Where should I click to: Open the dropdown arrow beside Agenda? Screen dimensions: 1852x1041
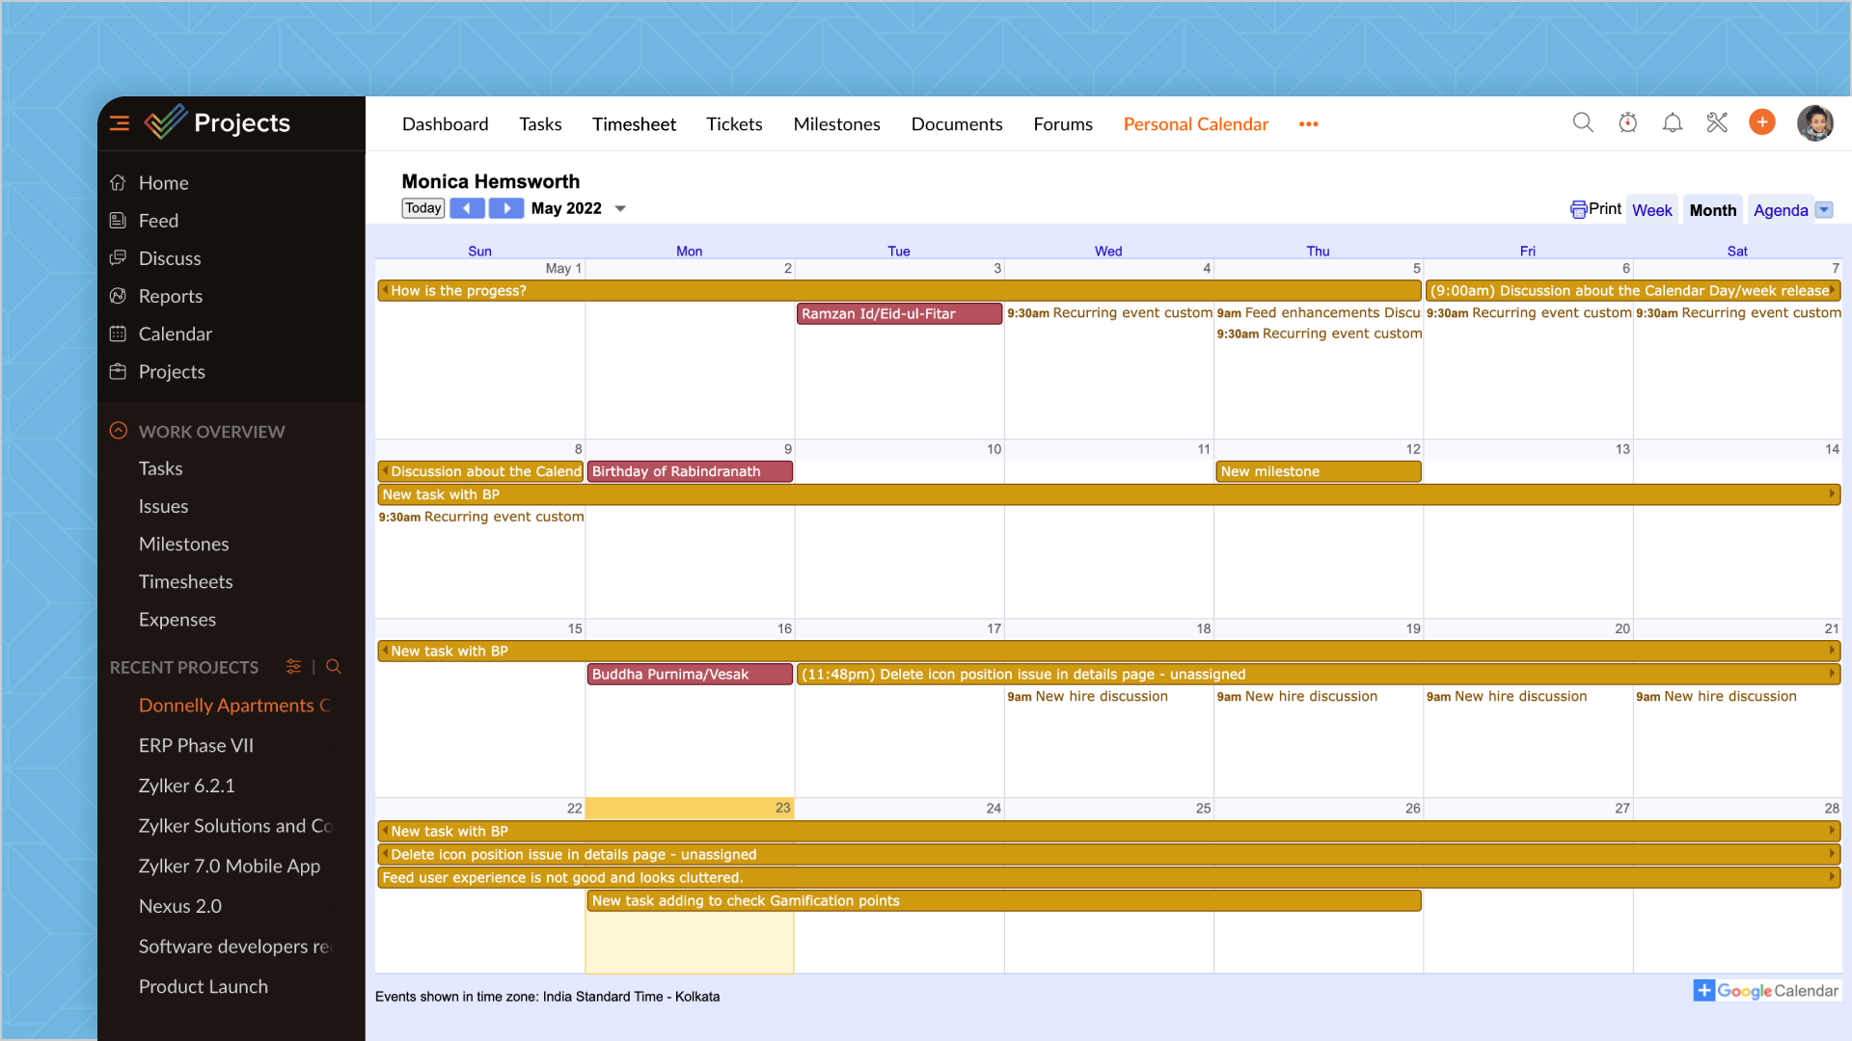click(x=1824, y=210)
